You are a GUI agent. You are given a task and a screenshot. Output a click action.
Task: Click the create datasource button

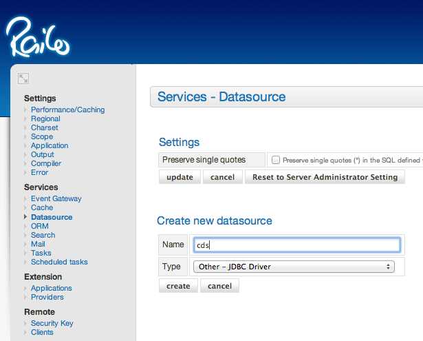pyautogui.click(x=178, y=286)
